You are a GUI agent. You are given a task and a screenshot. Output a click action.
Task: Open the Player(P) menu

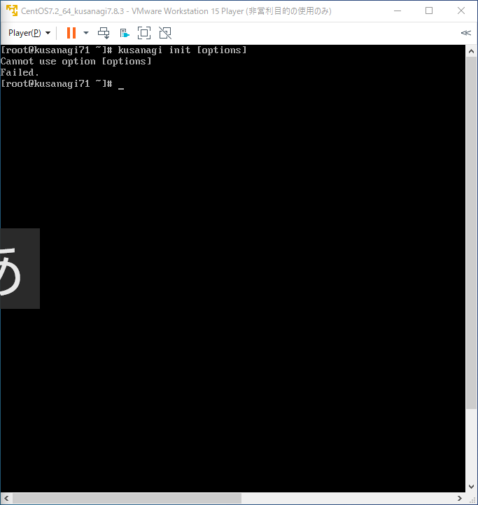tap(29, 33)
